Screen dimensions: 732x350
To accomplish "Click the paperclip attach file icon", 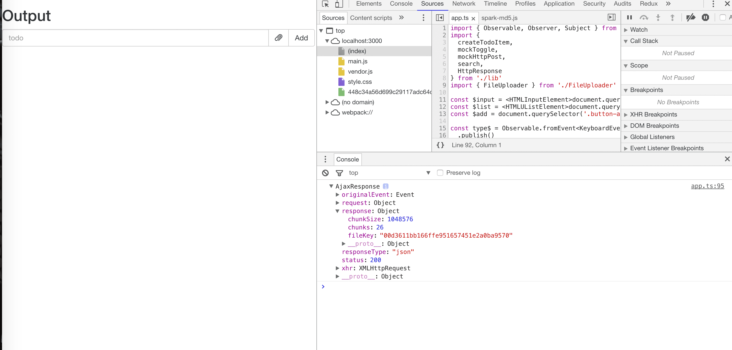I will click(278, 38).
